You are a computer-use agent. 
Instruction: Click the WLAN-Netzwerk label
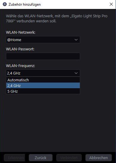[20, 32]
